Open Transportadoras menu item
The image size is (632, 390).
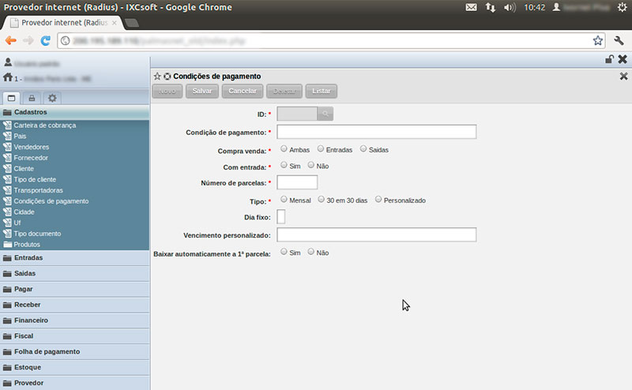pos(38,190)
